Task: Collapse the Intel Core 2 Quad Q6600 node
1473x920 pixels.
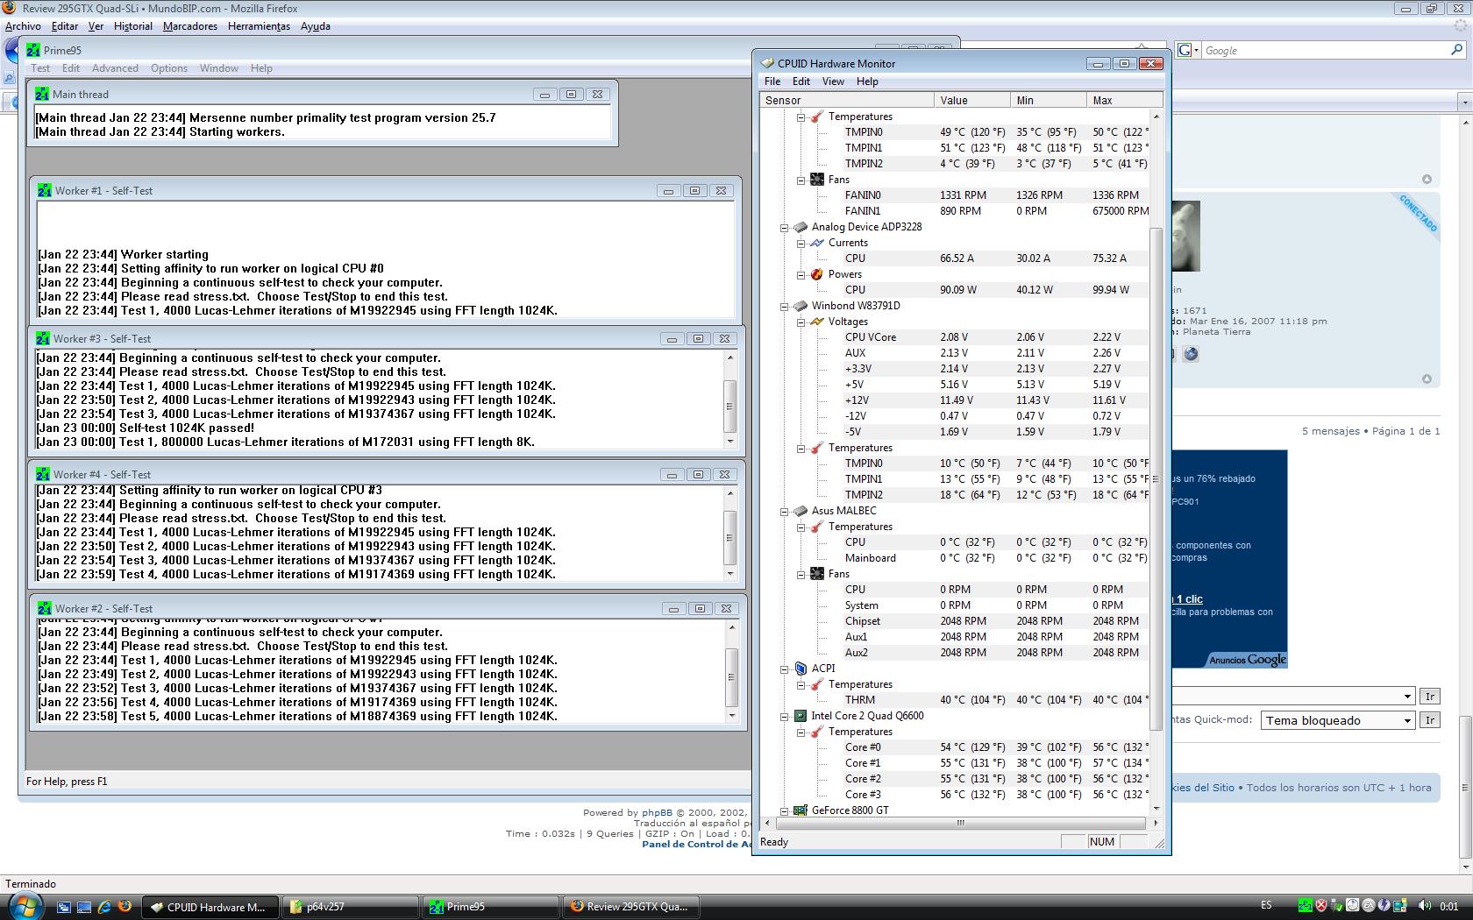Action: click(785, 716)
